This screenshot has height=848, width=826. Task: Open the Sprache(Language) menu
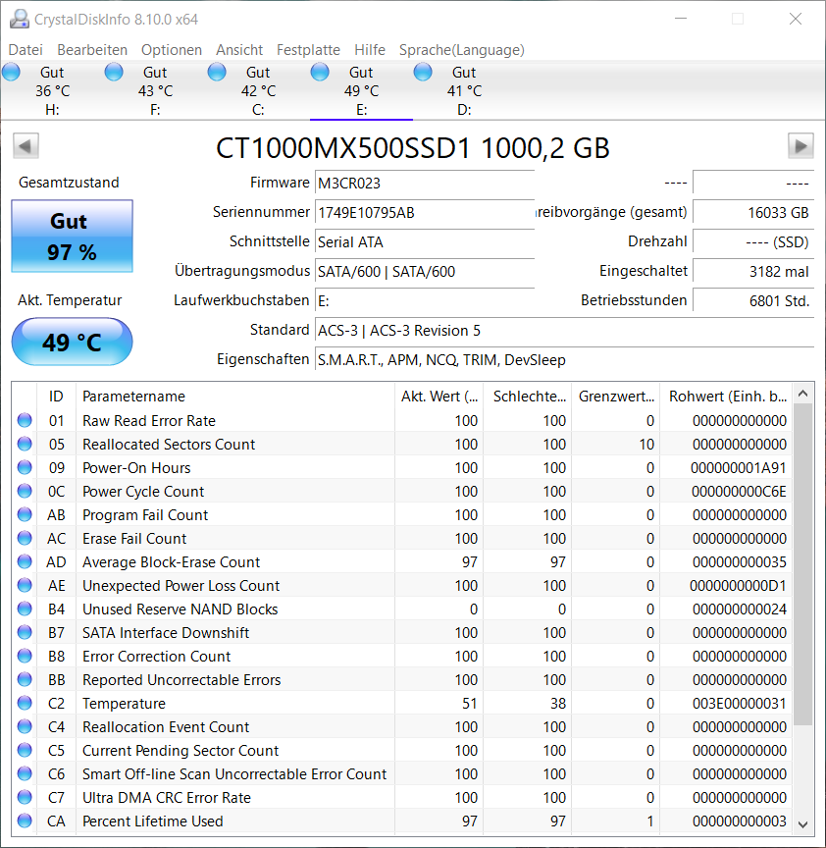point(462,50)
